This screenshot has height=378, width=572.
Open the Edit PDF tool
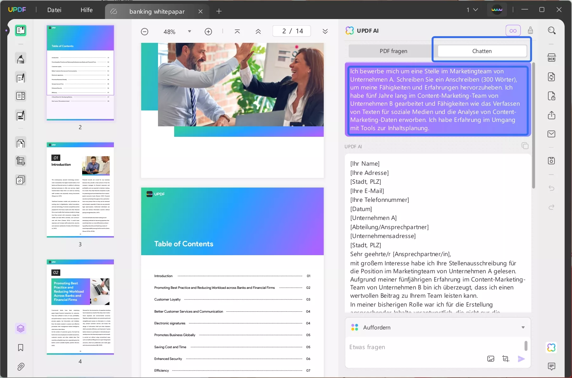(x=21, y=78)
